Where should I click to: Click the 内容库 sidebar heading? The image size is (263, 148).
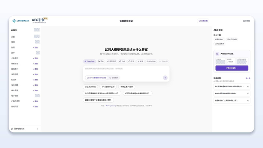point(14,30)
